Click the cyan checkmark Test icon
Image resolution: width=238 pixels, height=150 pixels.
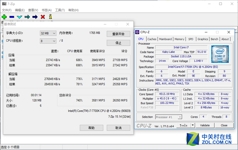point(20,17)
